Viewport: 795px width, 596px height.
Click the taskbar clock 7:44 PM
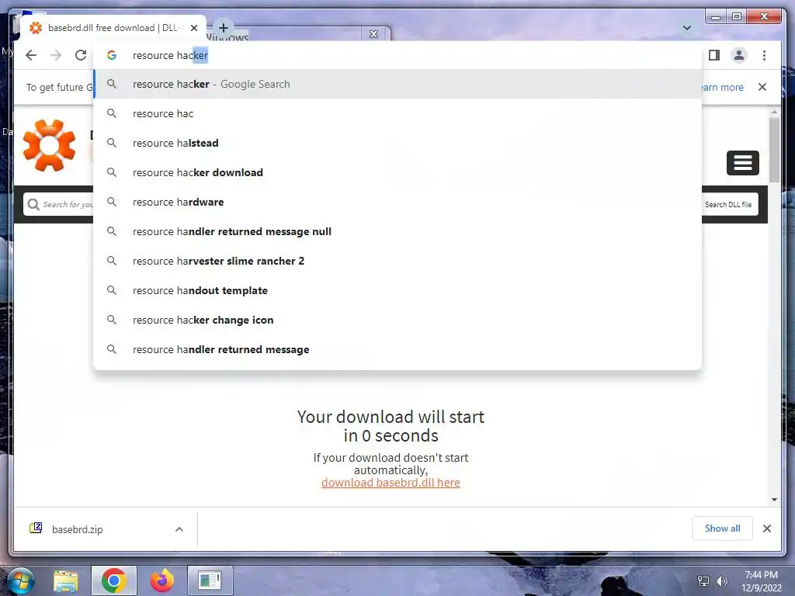click(761, 575)
